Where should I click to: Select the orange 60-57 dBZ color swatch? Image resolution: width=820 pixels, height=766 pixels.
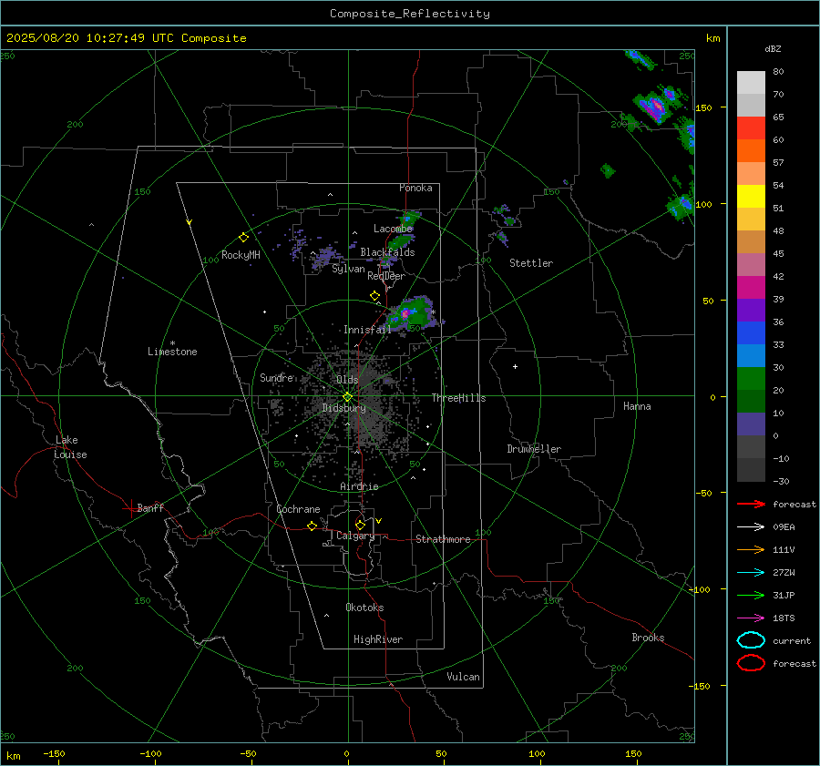[x=751, y=151]
